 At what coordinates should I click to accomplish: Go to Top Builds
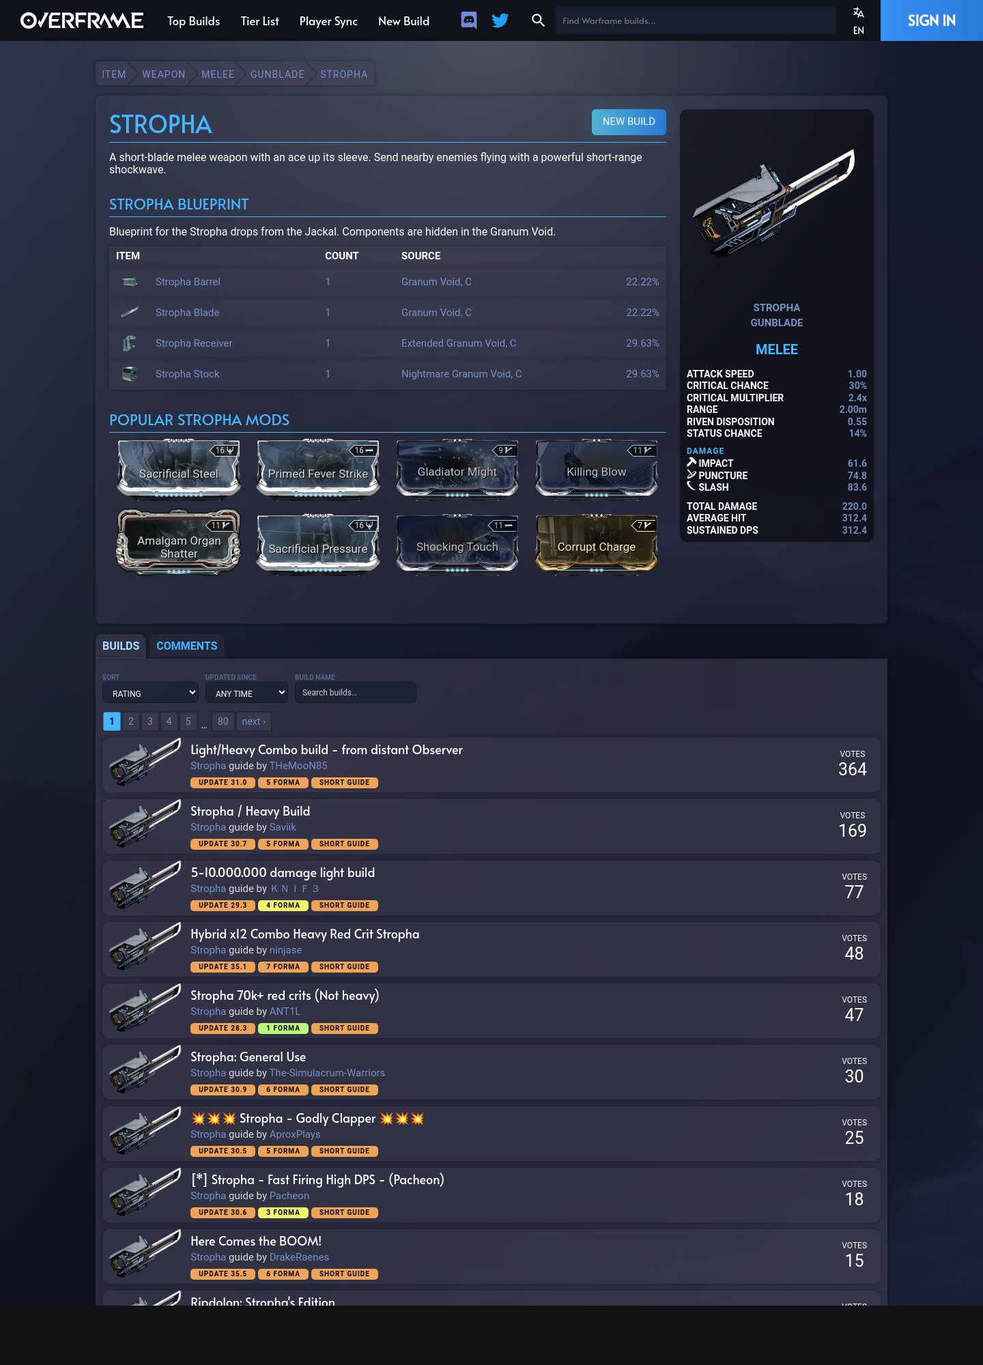194,21
